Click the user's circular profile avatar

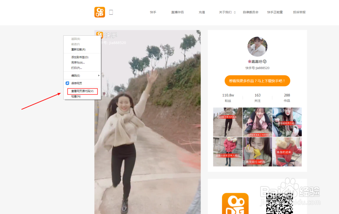pos(257,46)
